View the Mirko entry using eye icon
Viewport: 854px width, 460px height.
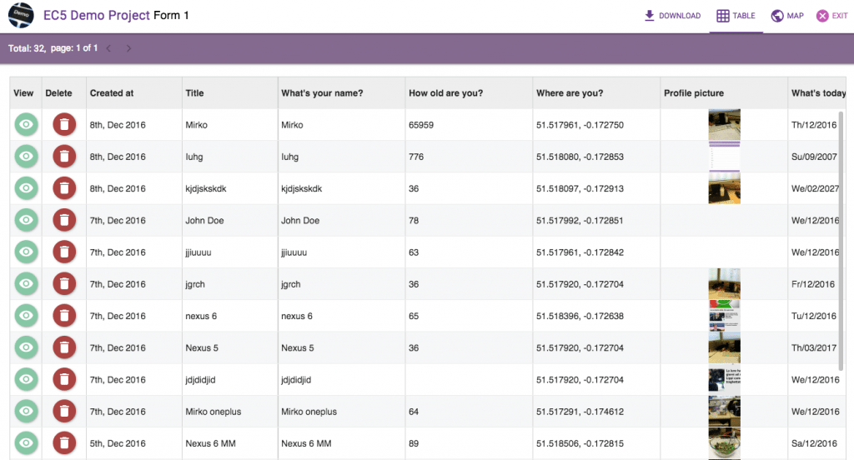26,125
